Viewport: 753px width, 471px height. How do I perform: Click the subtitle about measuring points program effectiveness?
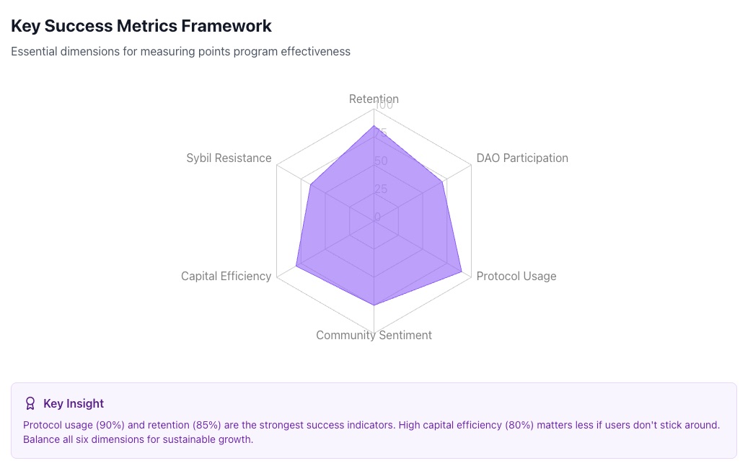pyautogui.click(x=180, y=51)
